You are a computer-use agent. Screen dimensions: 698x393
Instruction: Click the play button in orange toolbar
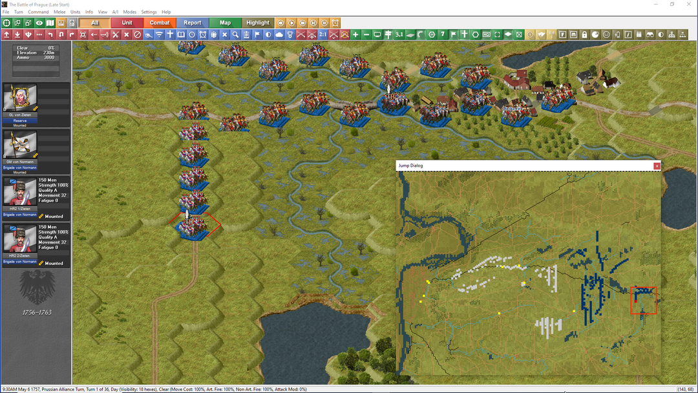[291, 23]
